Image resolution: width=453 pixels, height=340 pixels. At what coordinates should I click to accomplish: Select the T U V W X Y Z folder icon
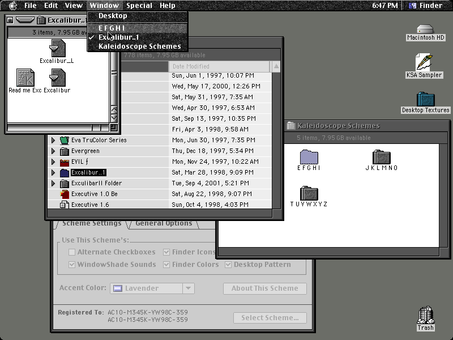tap(309, 193)
